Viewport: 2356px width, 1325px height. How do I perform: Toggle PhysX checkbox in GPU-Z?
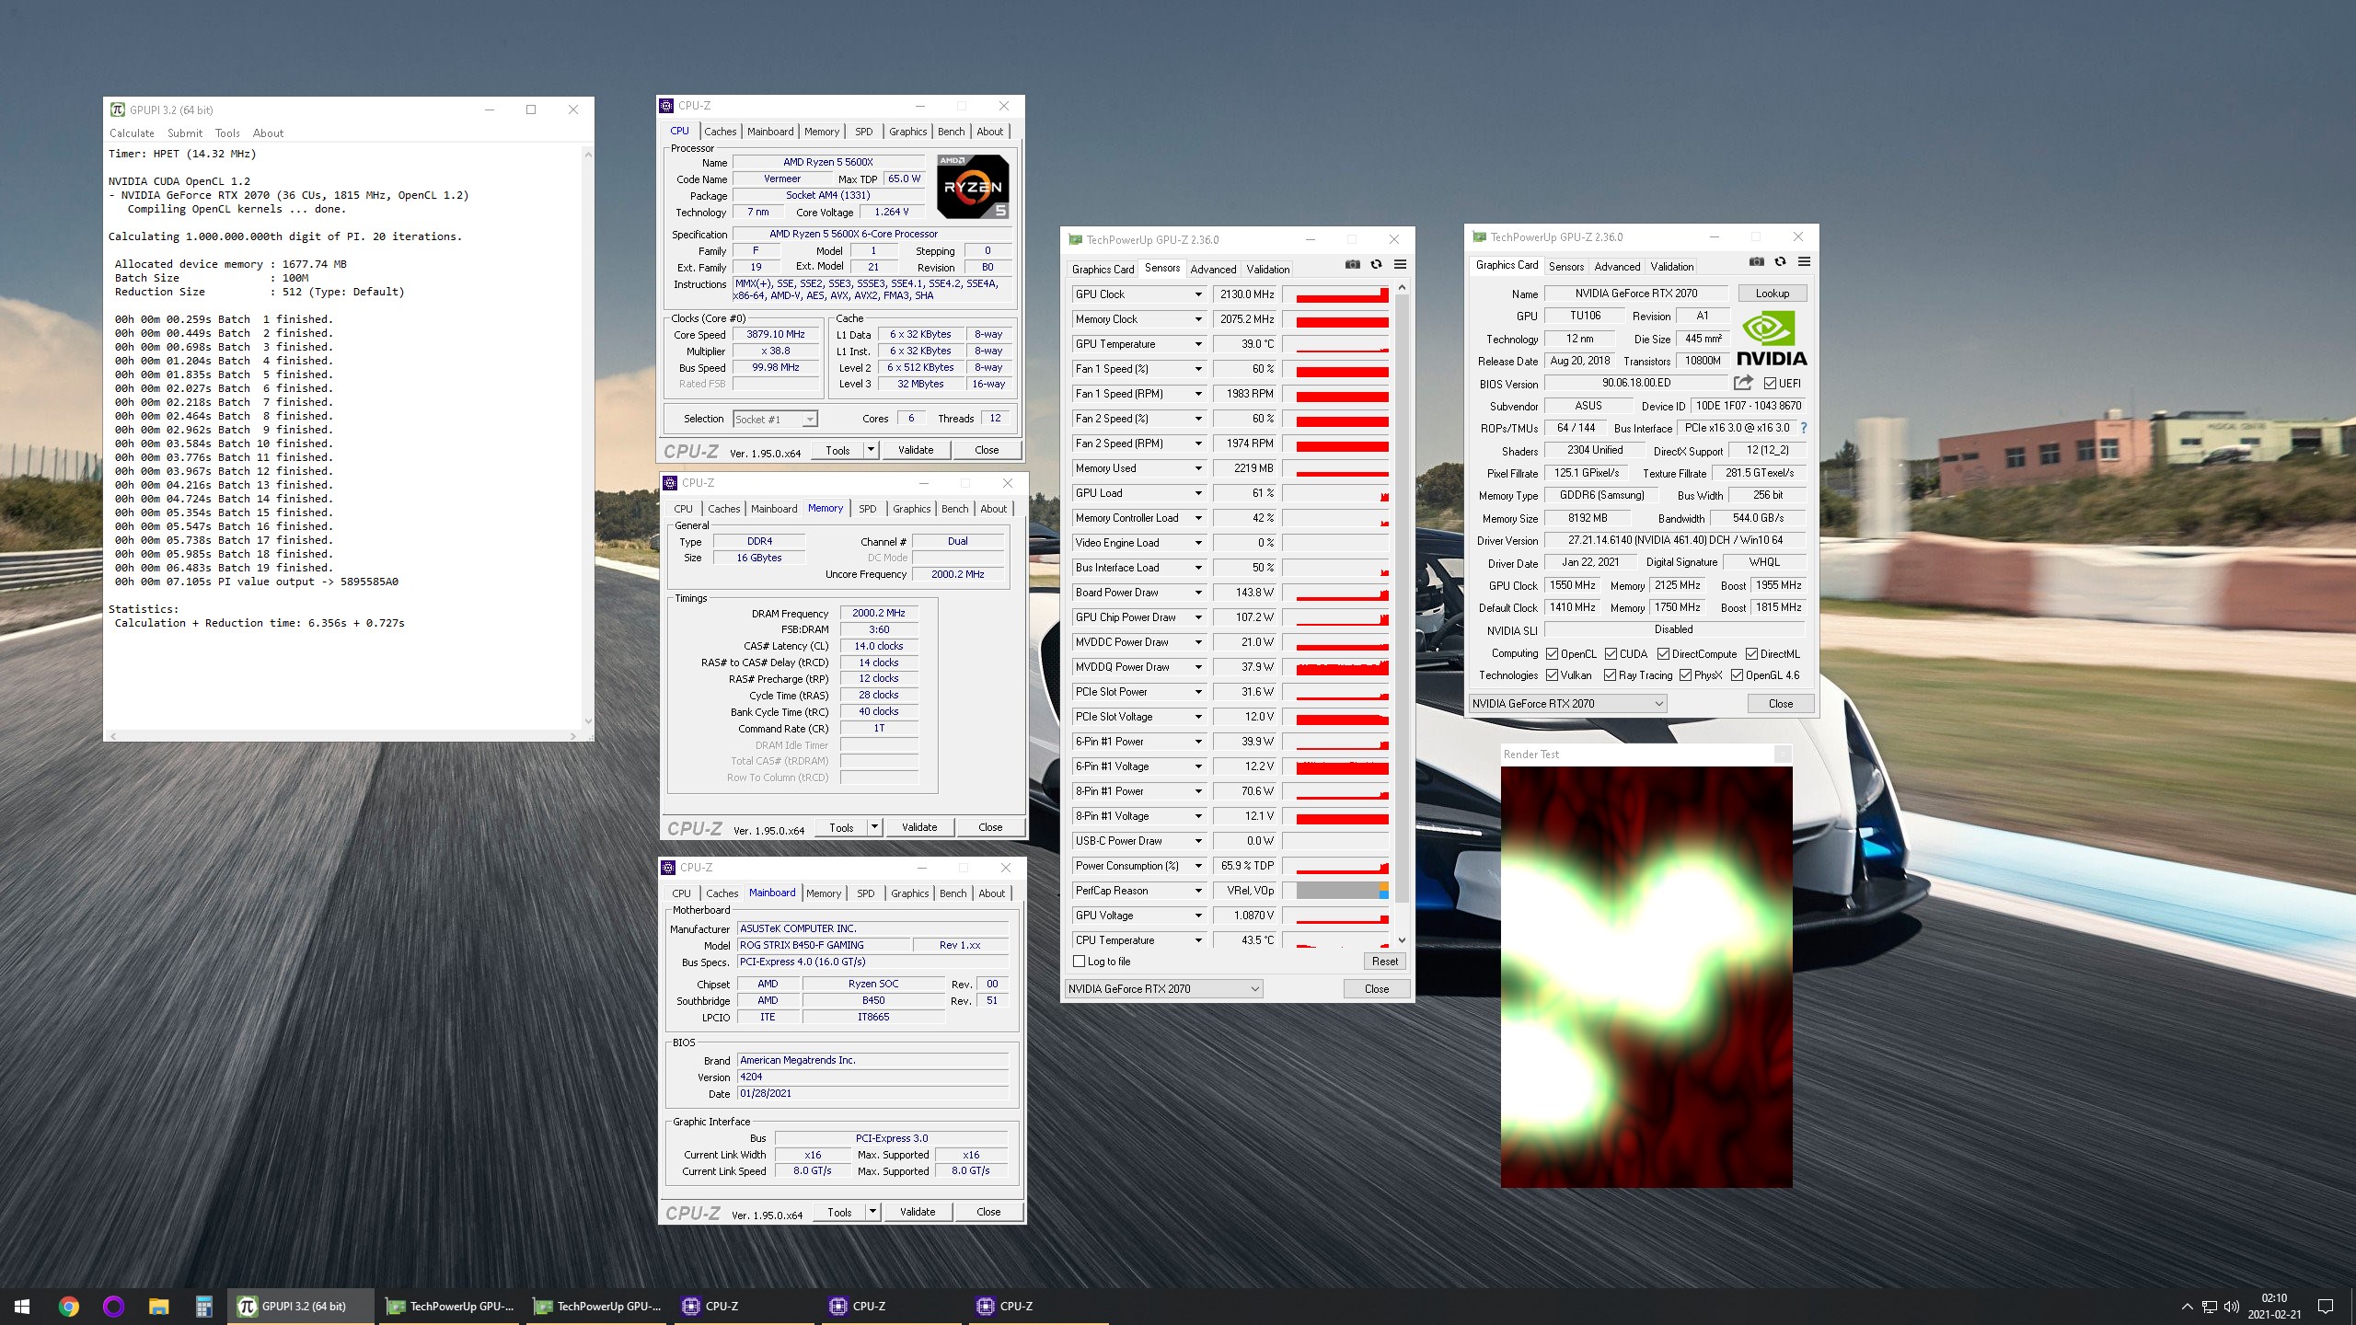pyautogui.click(x=1685, y=675)
